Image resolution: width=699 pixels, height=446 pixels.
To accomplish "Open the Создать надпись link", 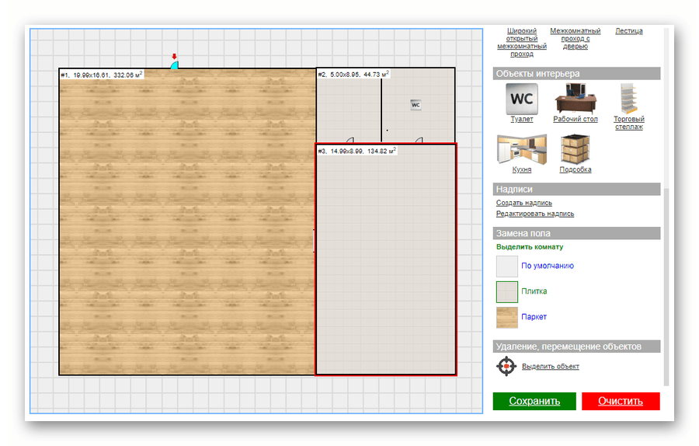I will coord(524,203).
